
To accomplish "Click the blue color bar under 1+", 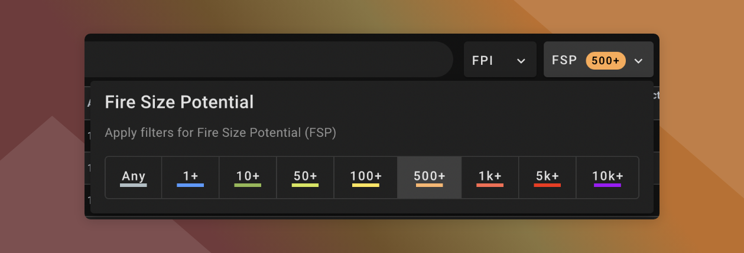I will tap(190, 185).
